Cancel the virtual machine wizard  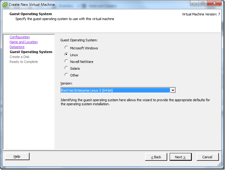pos(207,157)
